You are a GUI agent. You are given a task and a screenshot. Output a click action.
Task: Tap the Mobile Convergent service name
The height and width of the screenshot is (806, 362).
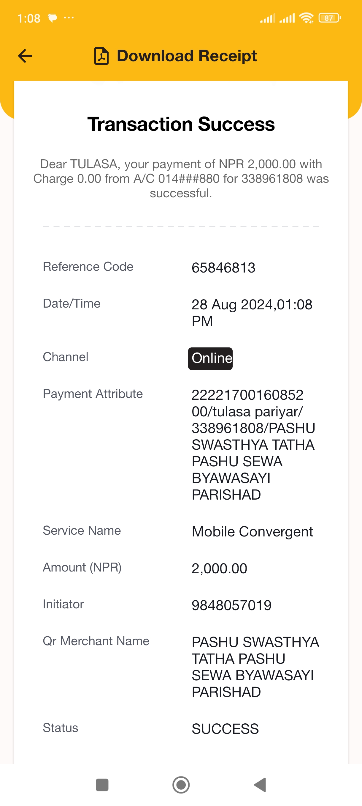tap(253, 532)
